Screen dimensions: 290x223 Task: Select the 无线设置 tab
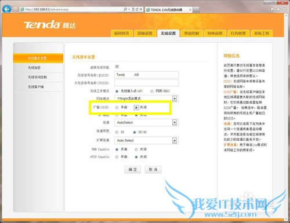[x=168, y=33]
